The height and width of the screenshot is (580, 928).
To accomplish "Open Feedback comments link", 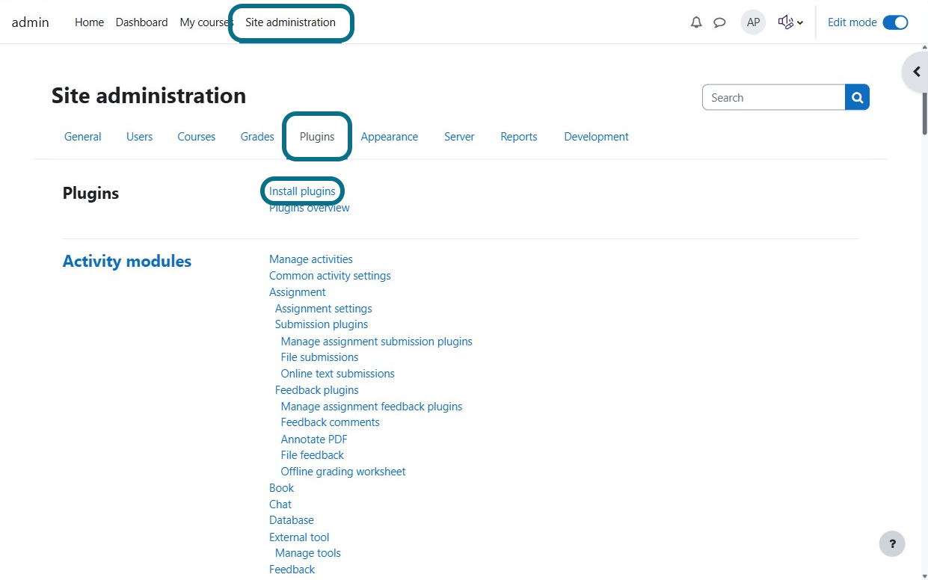I will (330, 422).
